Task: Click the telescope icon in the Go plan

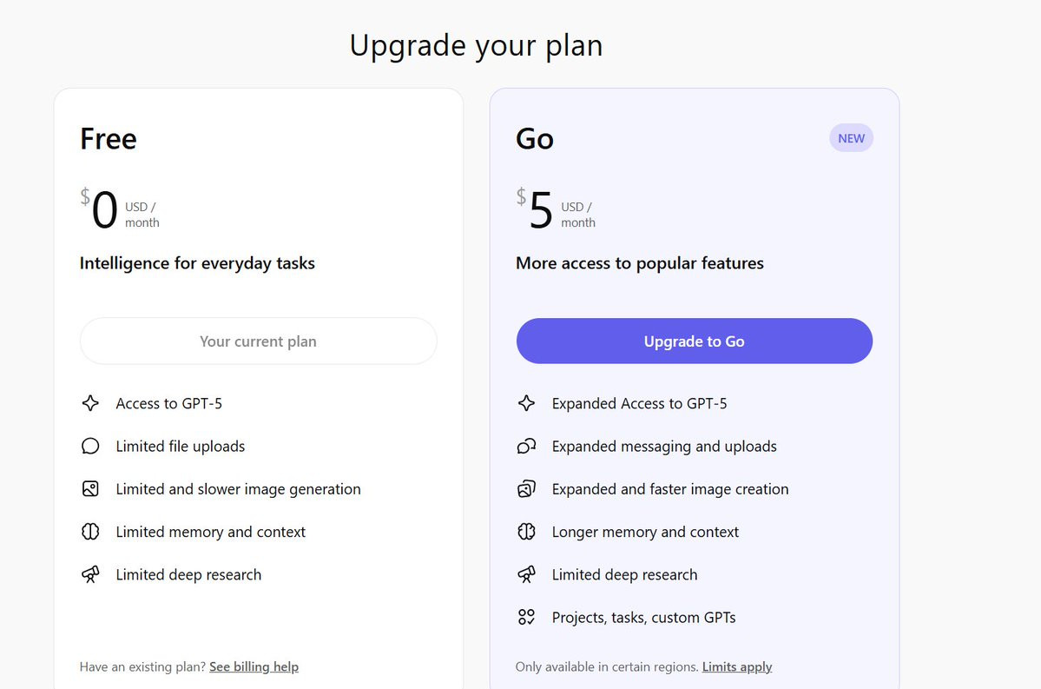Action: [526, 574]
